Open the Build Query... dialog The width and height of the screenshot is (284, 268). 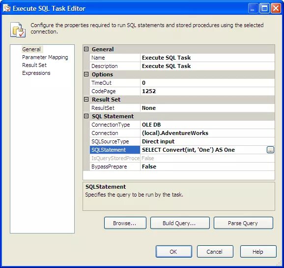180,223
